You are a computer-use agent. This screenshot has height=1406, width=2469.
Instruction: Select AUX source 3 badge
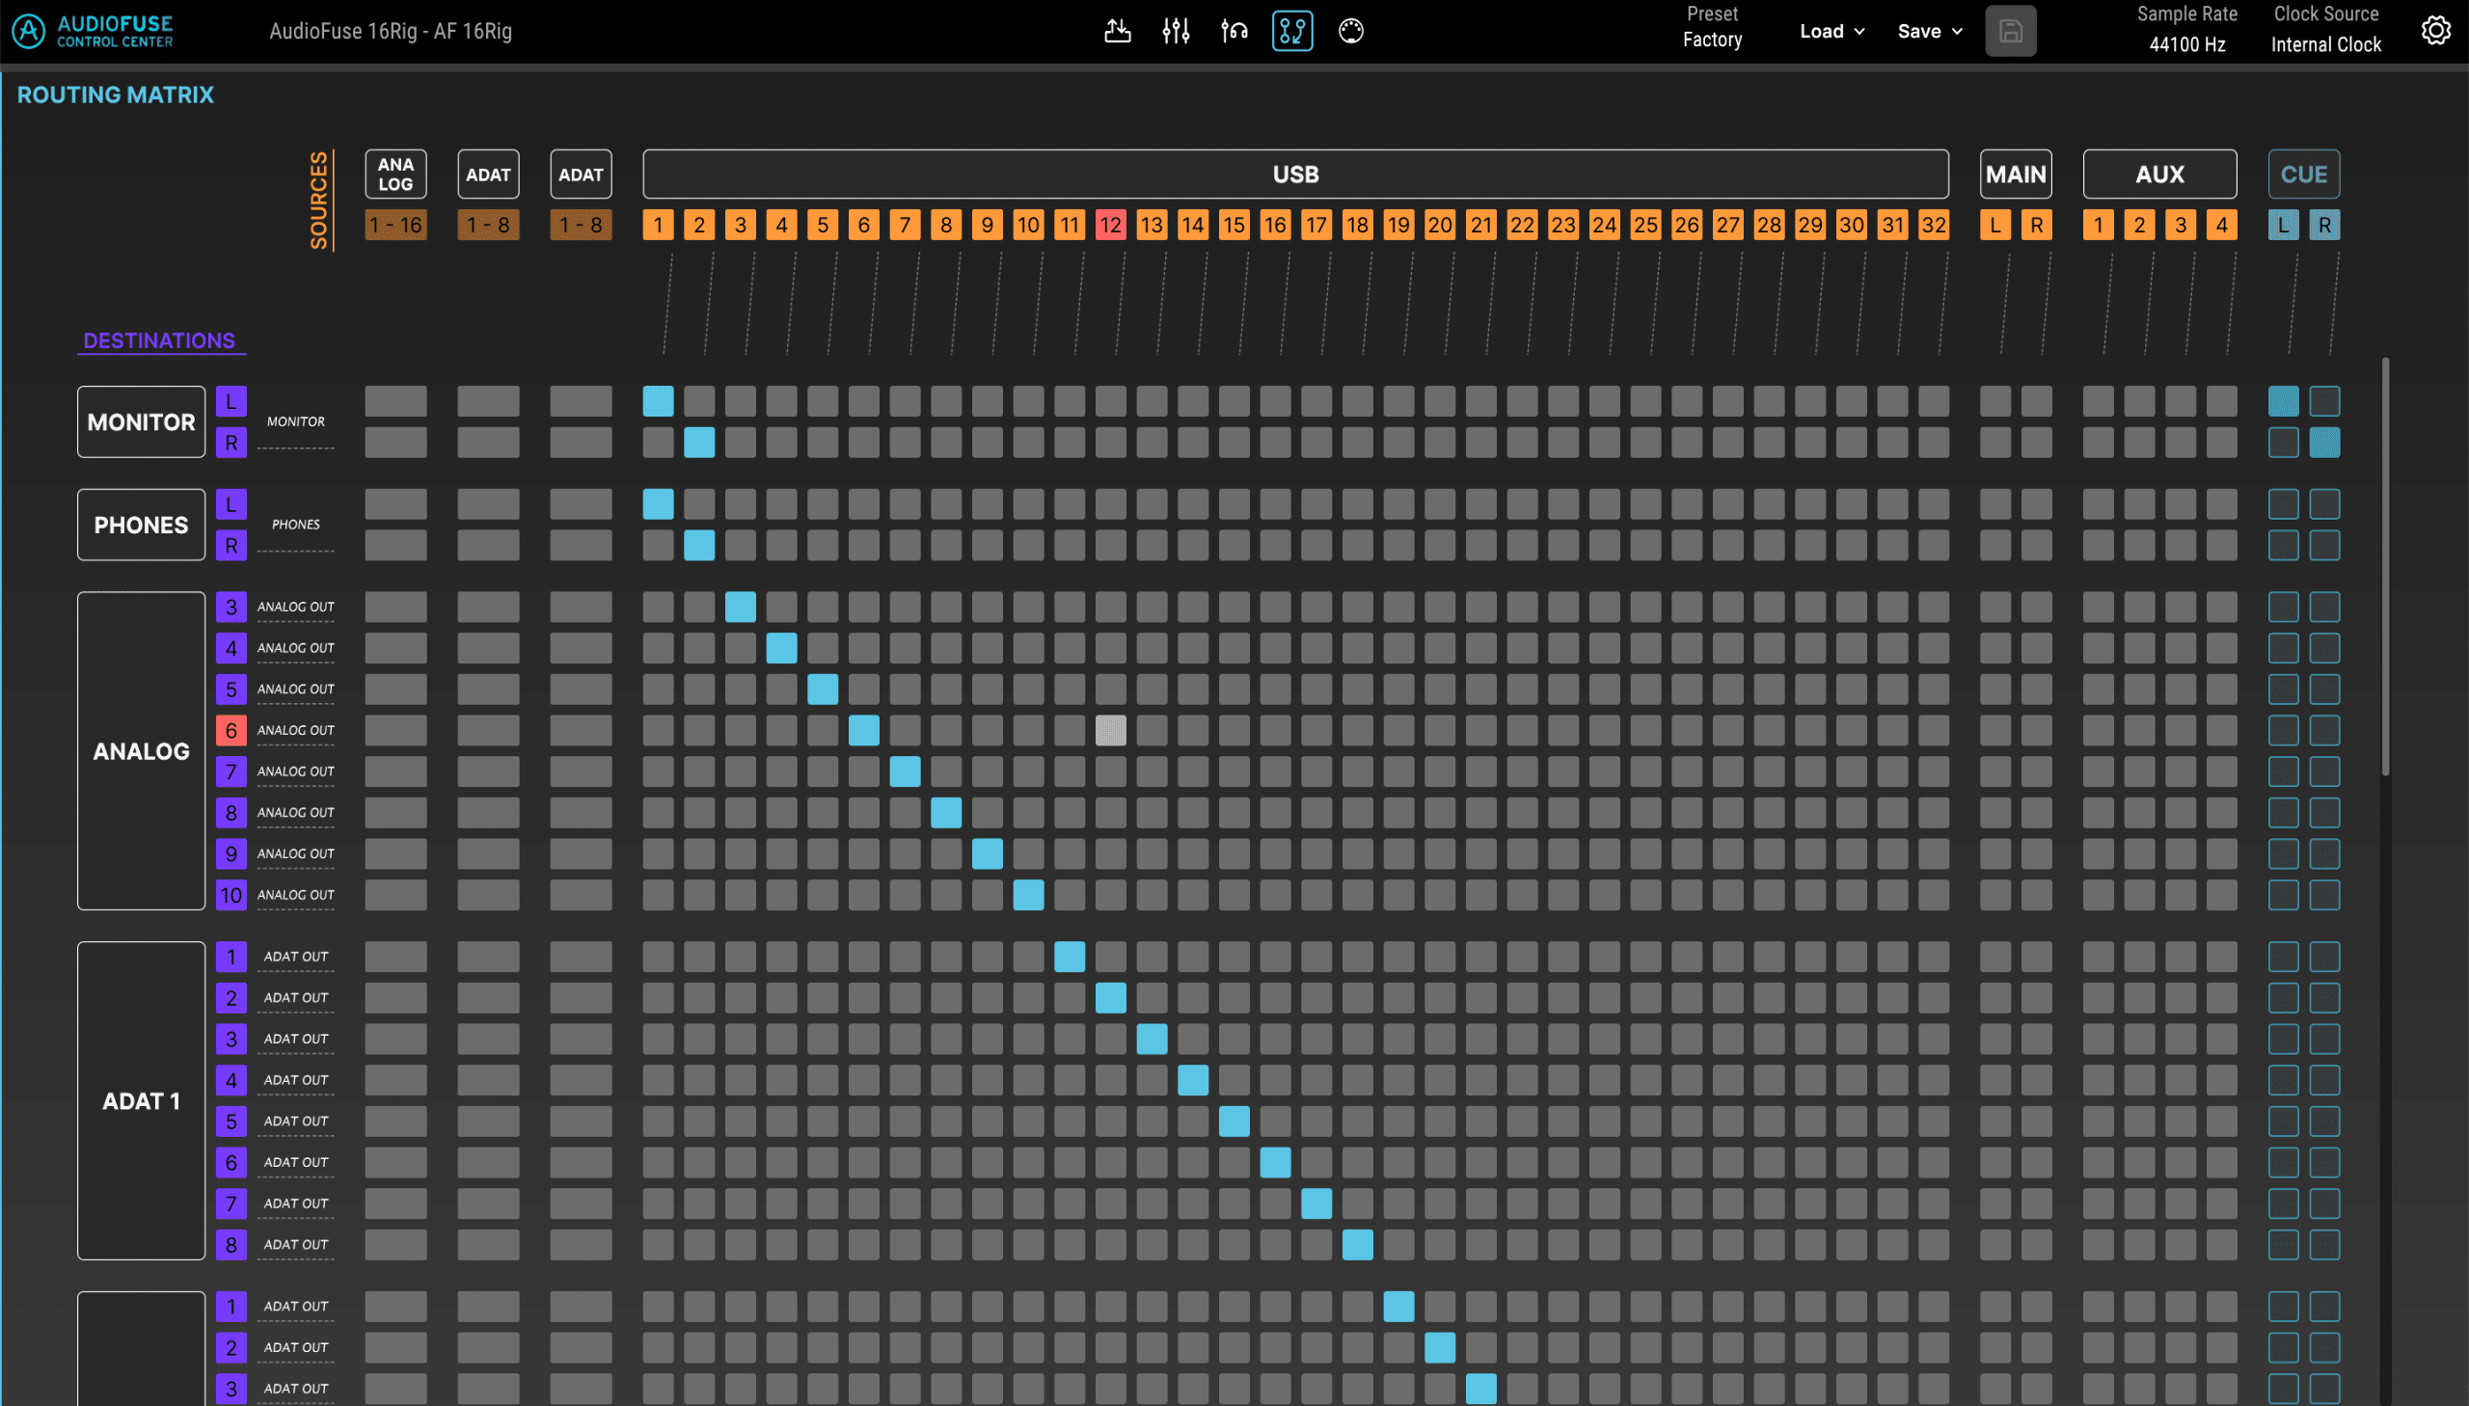point(2181,225)
